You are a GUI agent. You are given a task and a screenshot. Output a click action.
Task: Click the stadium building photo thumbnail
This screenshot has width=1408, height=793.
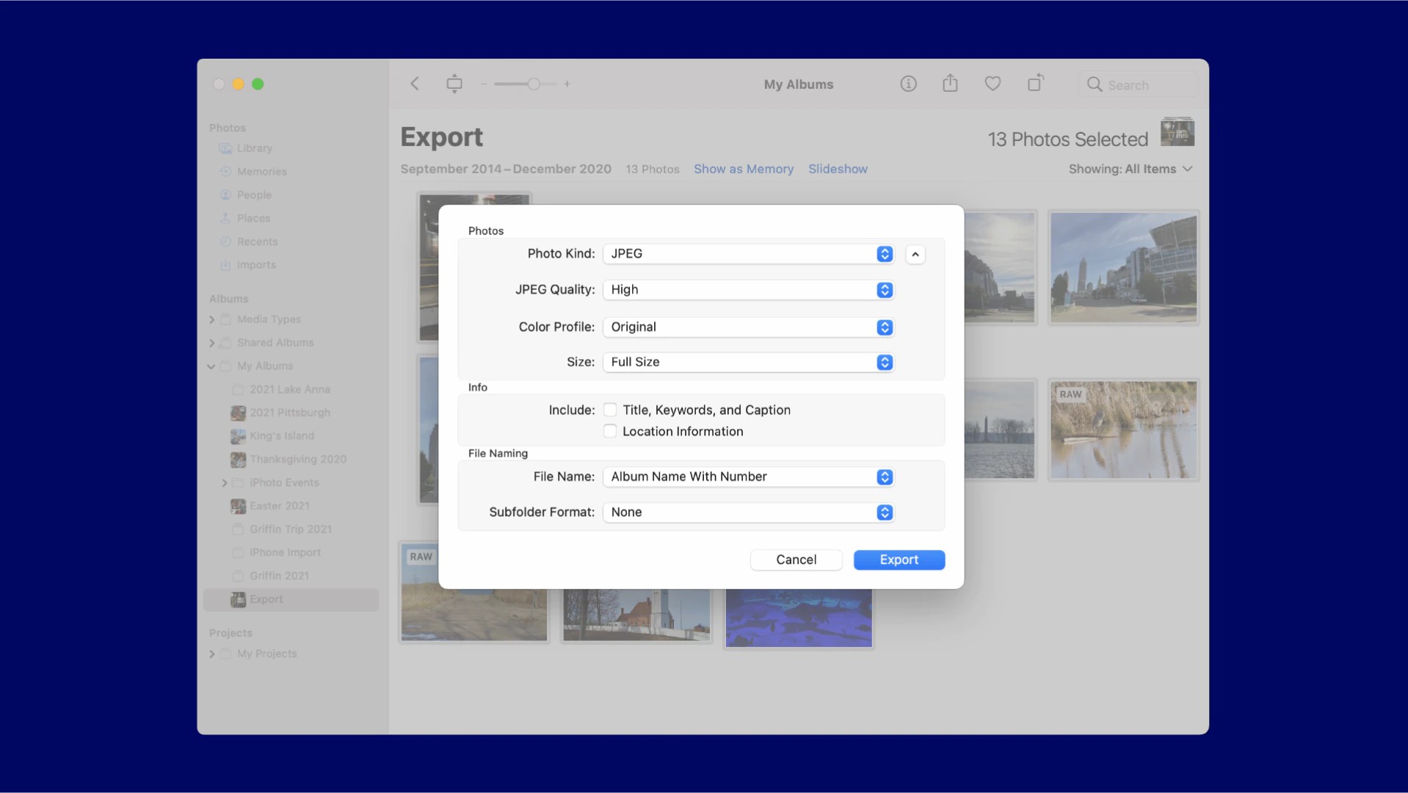tap(1123, 268)
